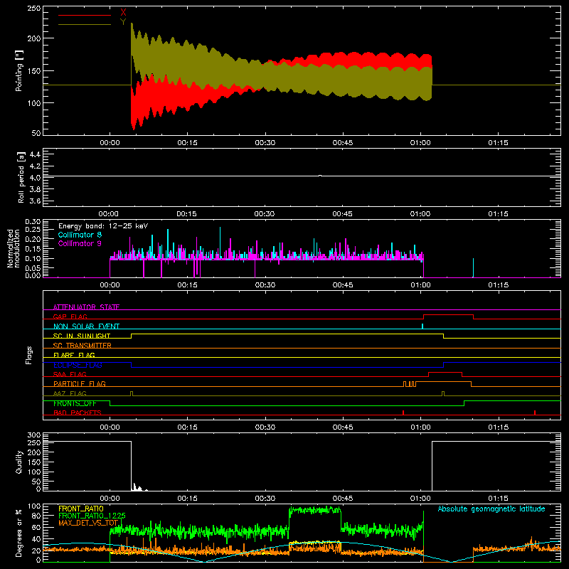The width and height of the screenshot is (569, 569).
Task: Click the 3.6 tick label on Roll period axis
Action: 35,201
